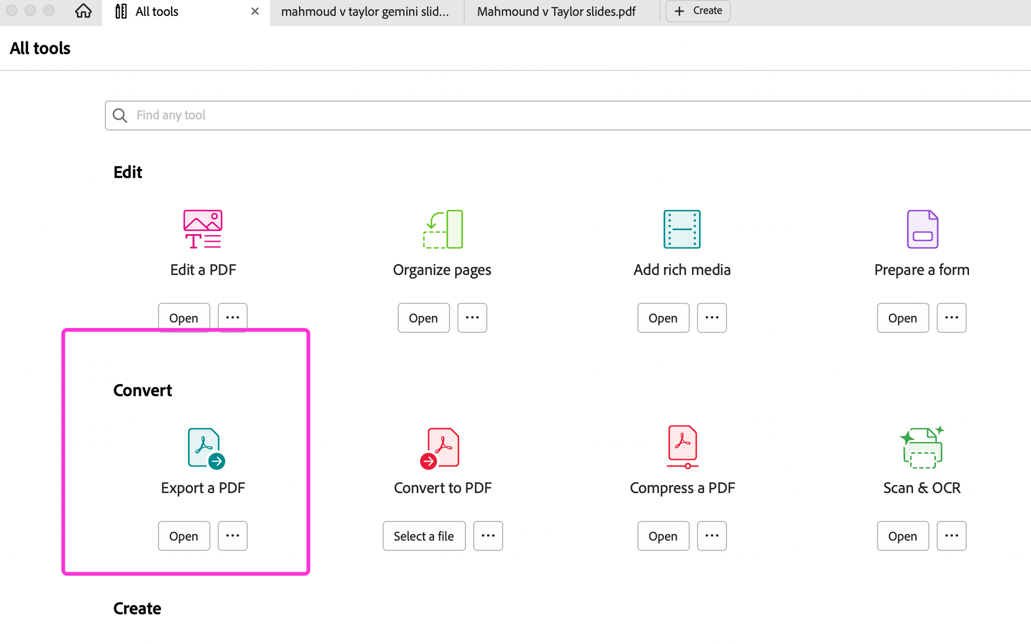This screenshot has height=644, width=1031.
Task: Click the Compress a PDF icon
Action: (682, 446)
